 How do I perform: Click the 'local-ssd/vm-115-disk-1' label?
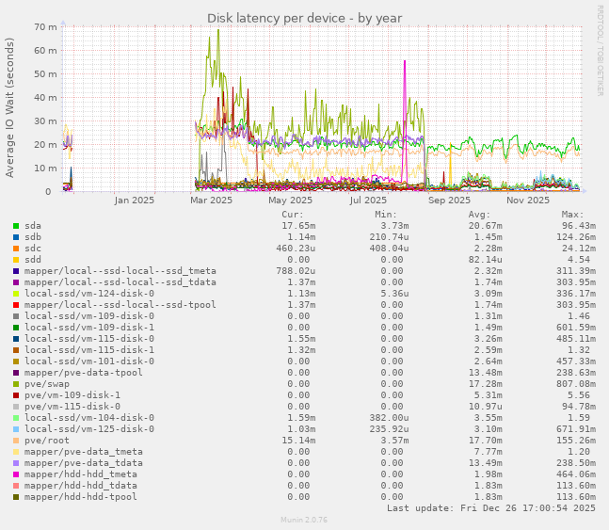click(x=89, y=349)
